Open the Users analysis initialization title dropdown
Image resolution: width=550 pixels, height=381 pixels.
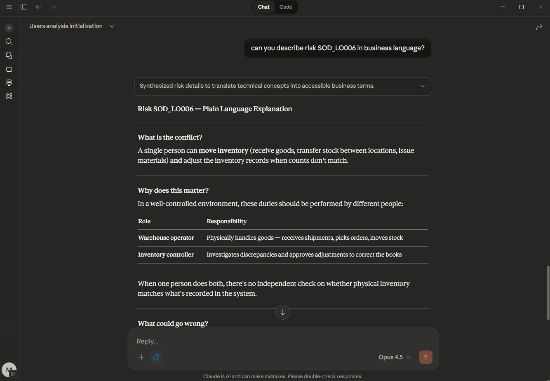[112, 26]
